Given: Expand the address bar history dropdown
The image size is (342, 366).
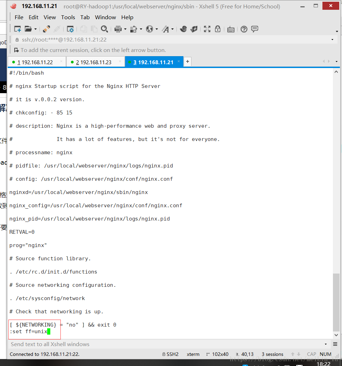Looking at the screenshot, I should tap(333, 40).
